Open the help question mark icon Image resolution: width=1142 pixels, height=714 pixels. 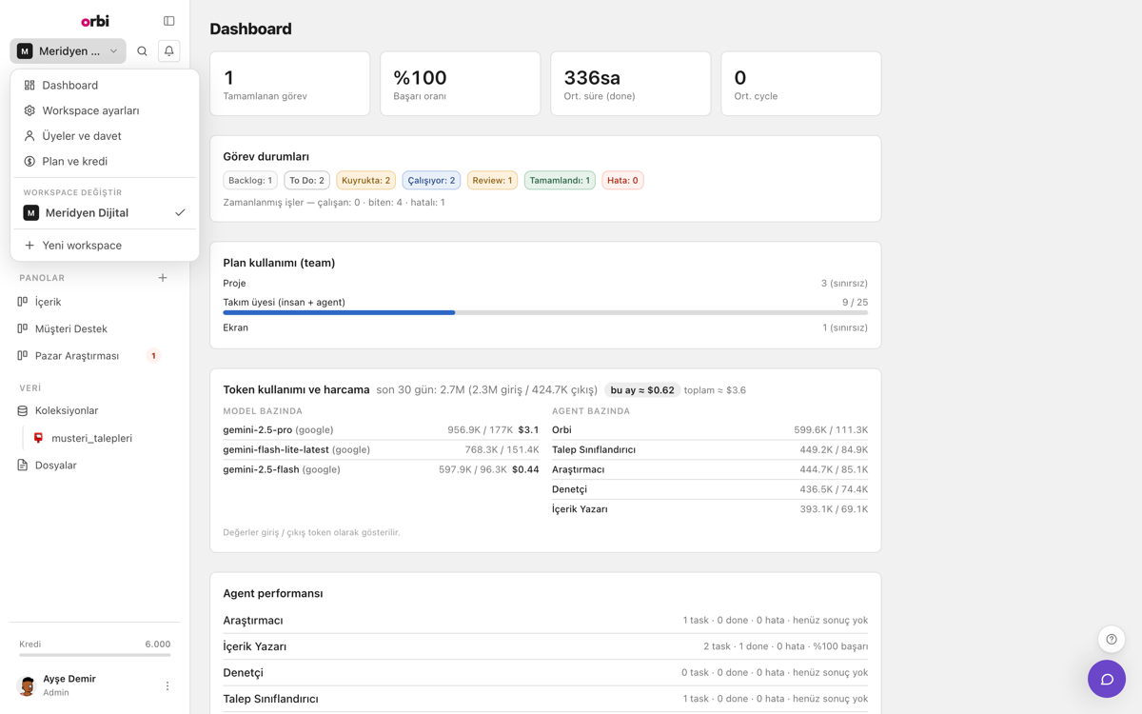click(x=1112, y=640)
